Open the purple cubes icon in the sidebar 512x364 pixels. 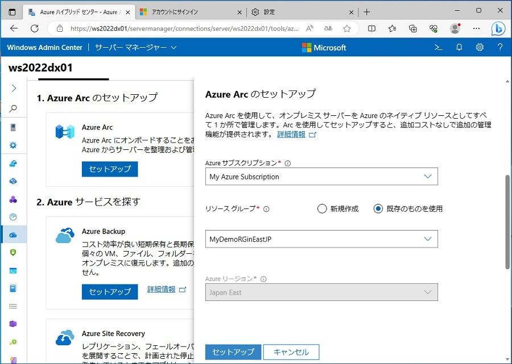coord(13,199)
